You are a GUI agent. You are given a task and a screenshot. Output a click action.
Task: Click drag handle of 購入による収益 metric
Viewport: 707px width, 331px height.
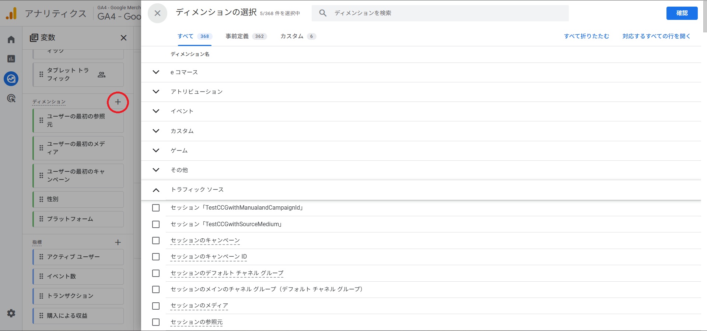click(41, 316)
